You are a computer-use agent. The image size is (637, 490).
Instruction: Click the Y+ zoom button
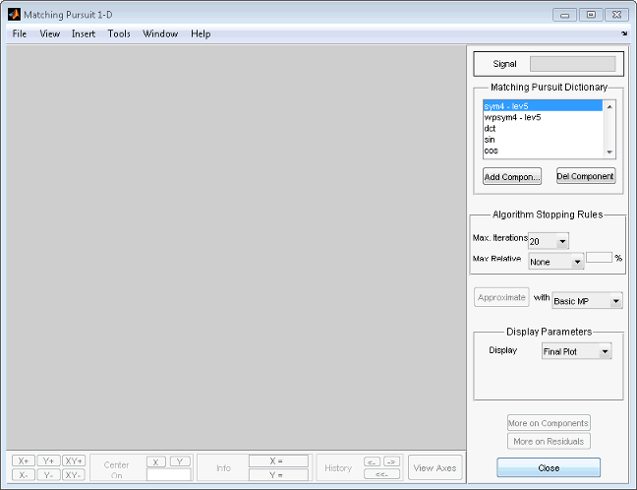(x=49, y=460)
